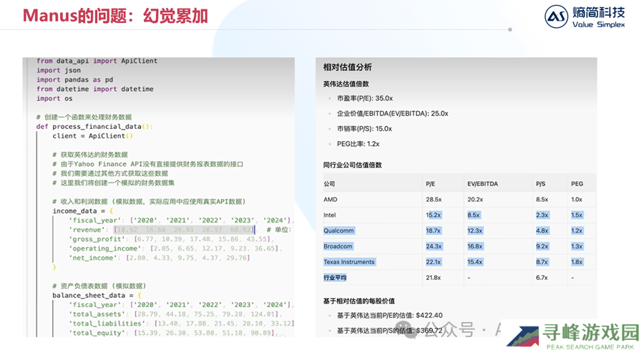Click the industry average P/E 21.8x

[434, 278]
